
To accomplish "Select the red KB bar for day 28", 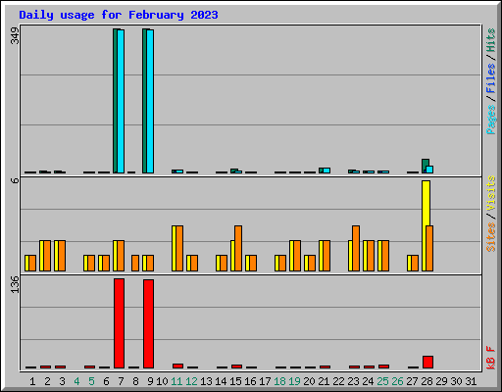I will click(427, 362).
